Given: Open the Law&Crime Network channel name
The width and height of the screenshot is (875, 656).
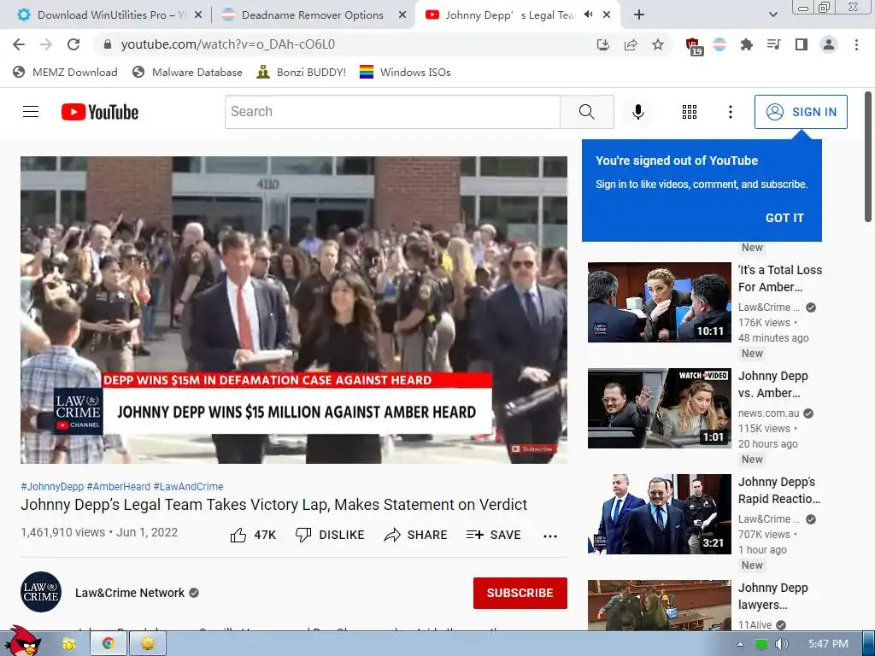Looking at the screenshot, I should pos(130,593).
